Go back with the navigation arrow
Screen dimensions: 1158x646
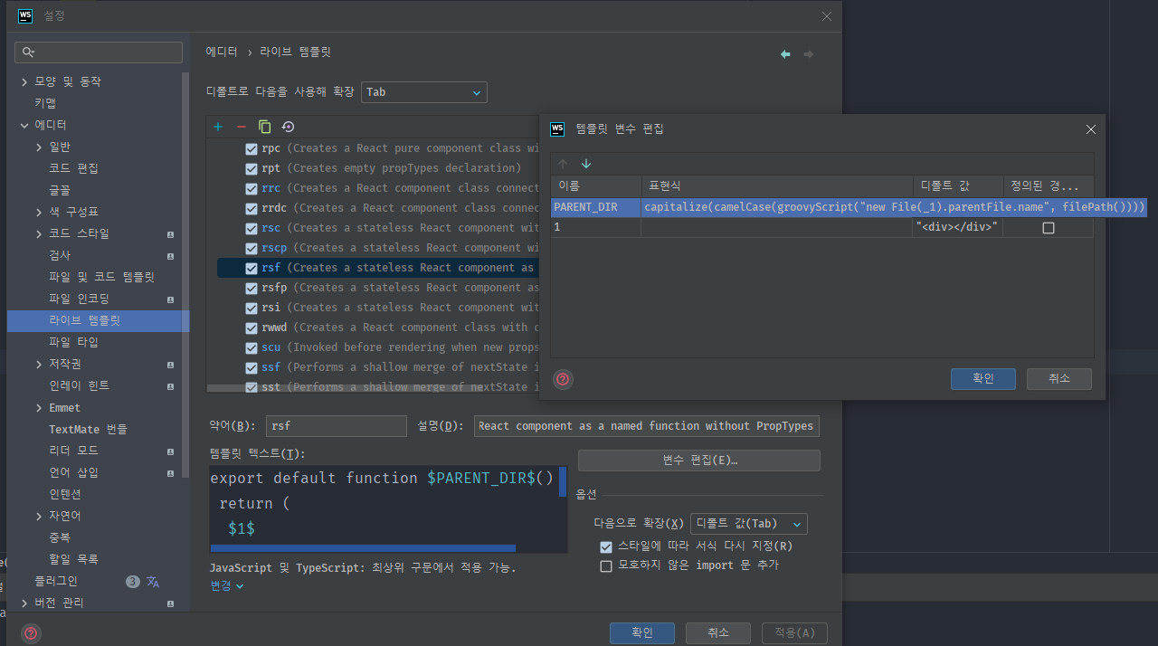785,54
